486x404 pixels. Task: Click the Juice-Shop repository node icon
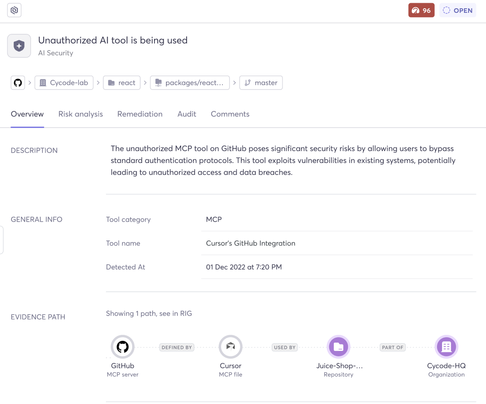(338, 347)
